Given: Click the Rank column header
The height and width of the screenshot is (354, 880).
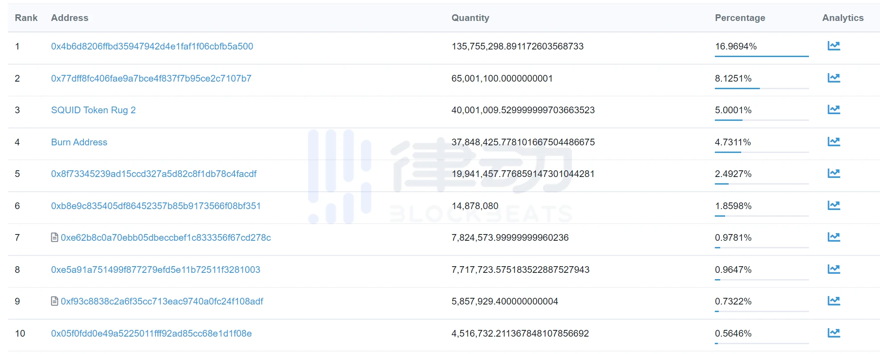Looking at the screenshot, I should point(26,18).
